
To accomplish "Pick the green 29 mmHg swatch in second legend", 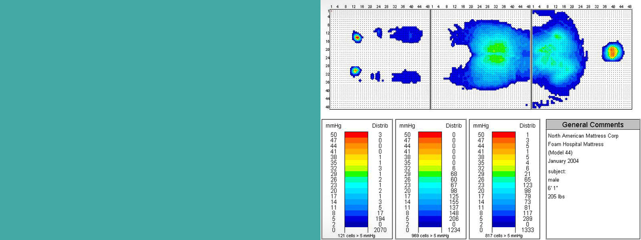I will pos(430,174).
